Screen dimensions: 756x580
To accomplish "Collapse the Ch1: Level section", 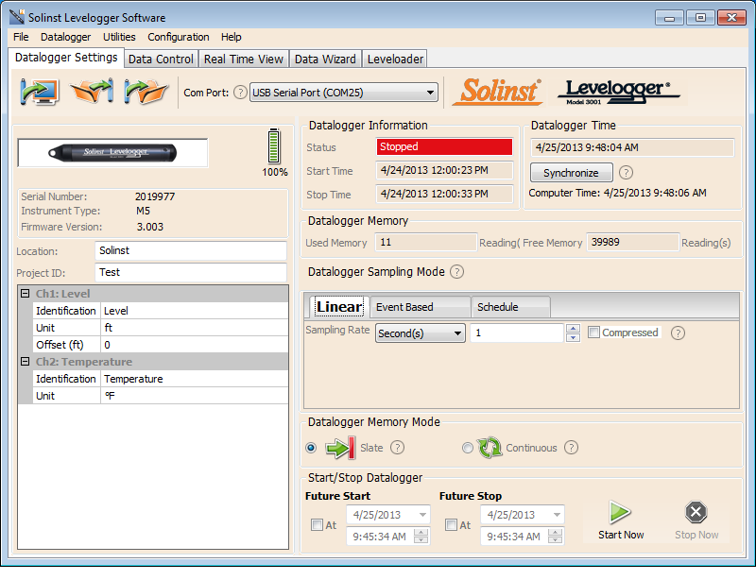I will 26,293.
